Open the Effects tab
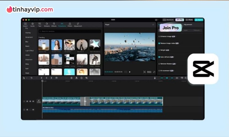The width and height of the screenshot is (229, 137). [54, 25]
